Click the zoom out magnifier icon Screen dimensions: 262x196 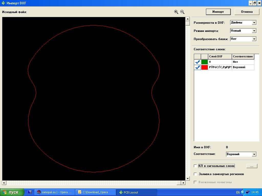coord(182,12)
